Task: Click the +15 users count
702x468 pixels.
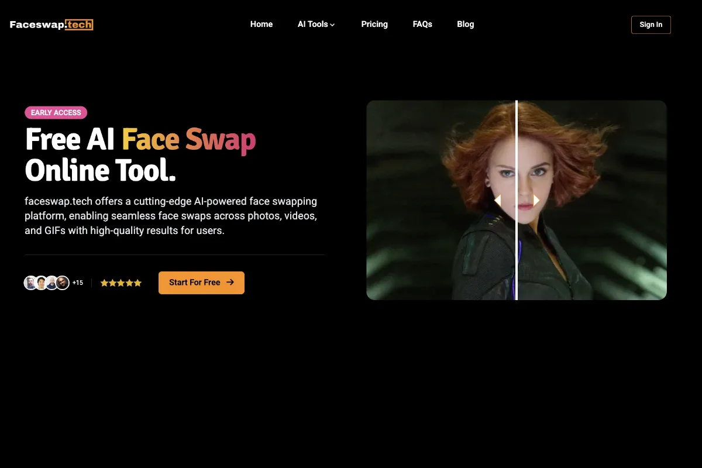Action: (x=78, y=283)
